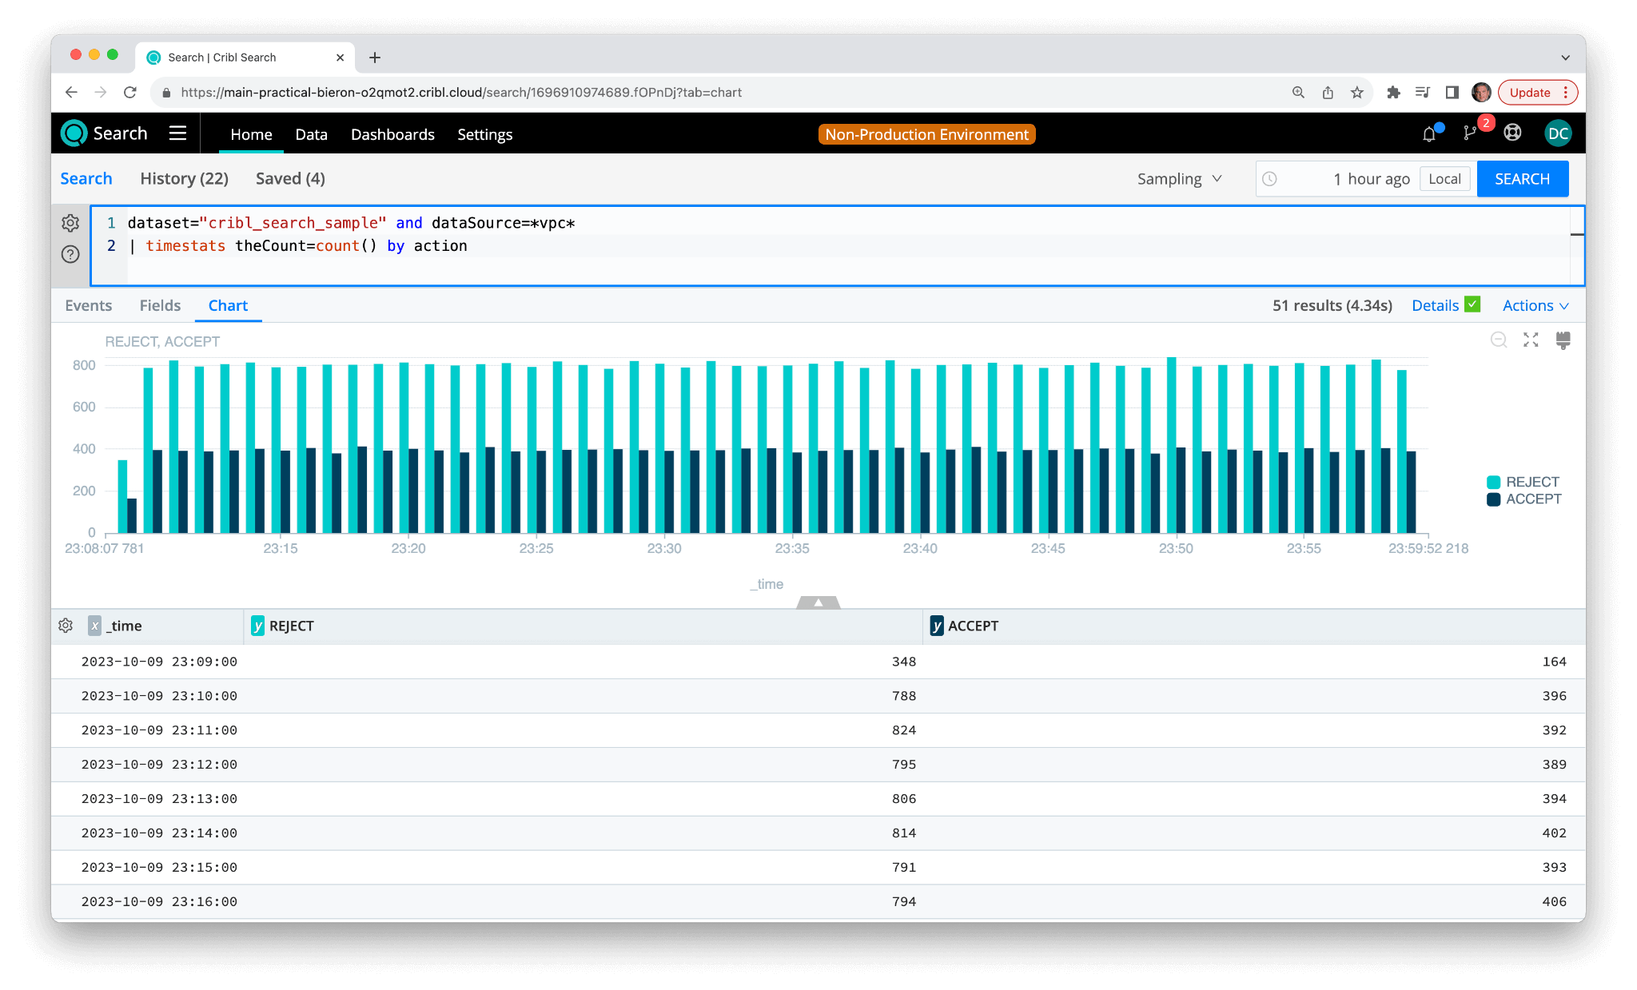Image resolution: width=1637 pixels, height=990 pixels.
Task: Toggle the hamburger navigation menu
Action: (x=177, y=133)
